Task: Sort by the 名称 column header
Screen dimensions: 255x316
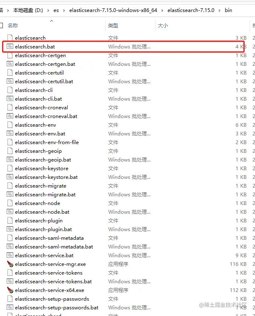Action: (x=13, y=25)
